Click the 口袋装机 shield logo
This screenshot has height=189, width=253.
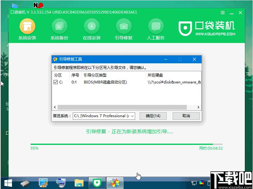point(185,28)
